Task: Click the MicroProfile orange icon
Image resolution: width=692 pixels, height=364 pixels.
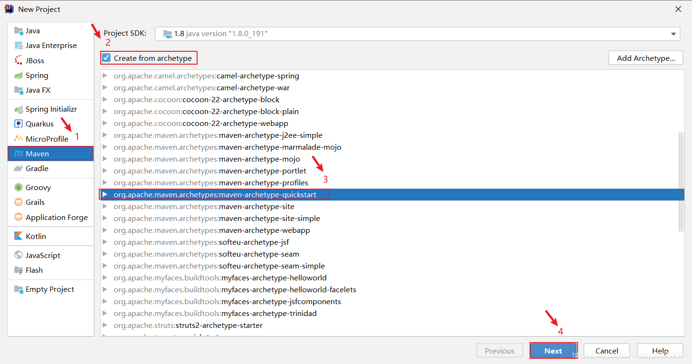Action: [19, 139]
